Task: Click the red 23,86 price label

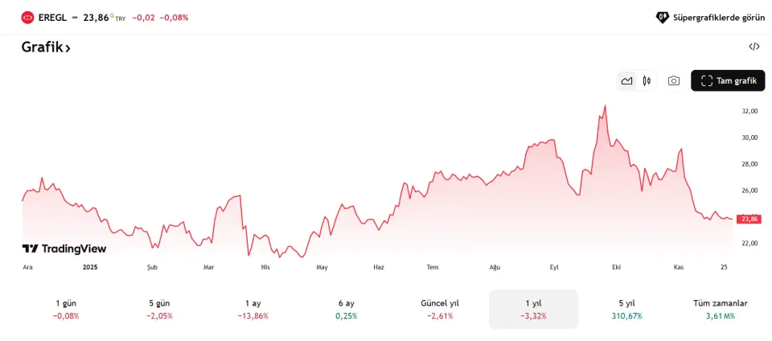Action: click(749, 219)
